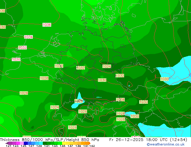
Task: Pick the bright yellow legend swatch at 135
Action: coord(64,143)
